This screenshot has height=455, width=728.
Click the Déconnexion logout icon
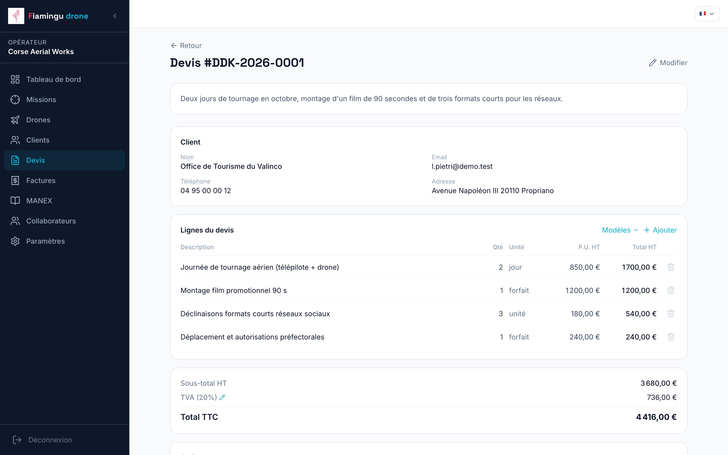coord(17,440)
